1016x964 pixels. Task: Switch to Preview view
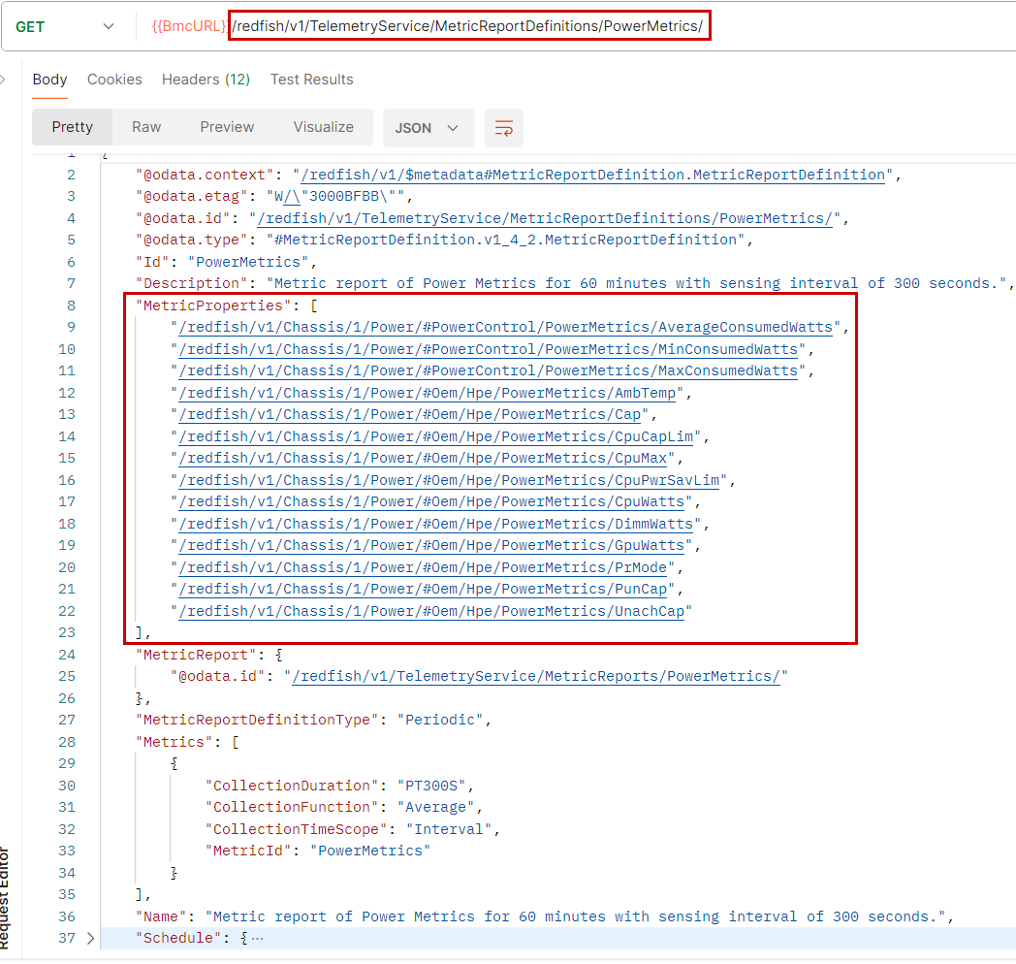point(227,127)
